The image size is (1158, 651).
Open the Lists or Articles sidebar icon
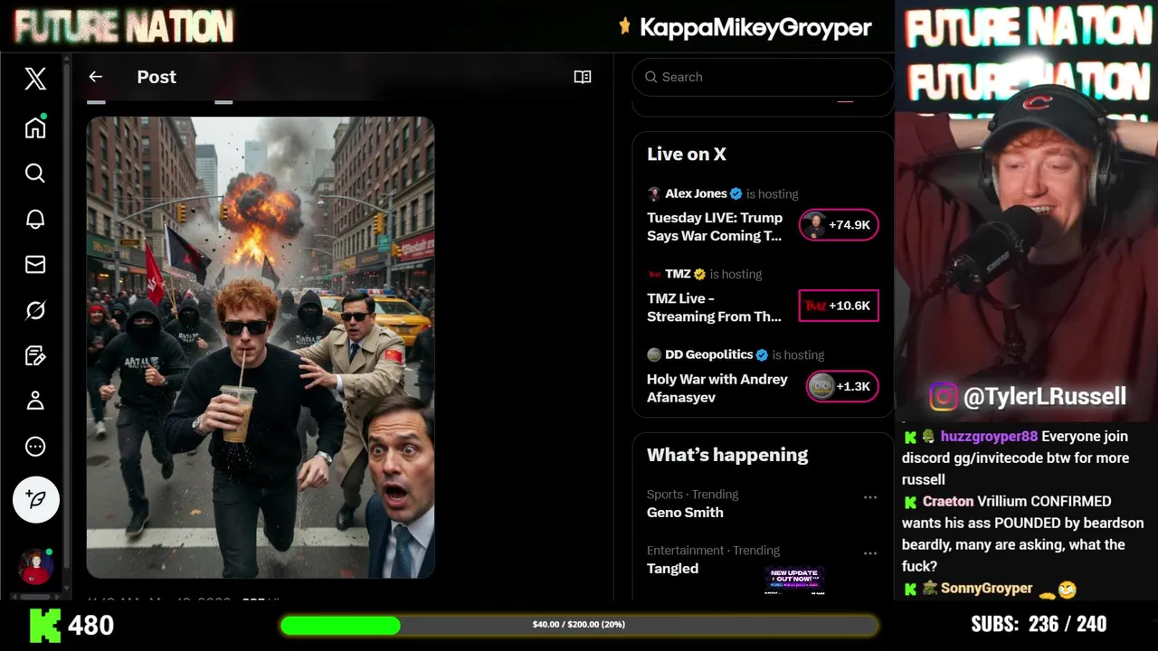[35, 355]
